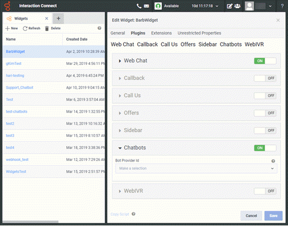Click the Cancel button
The image size is (288, 226).
[251, 216]
